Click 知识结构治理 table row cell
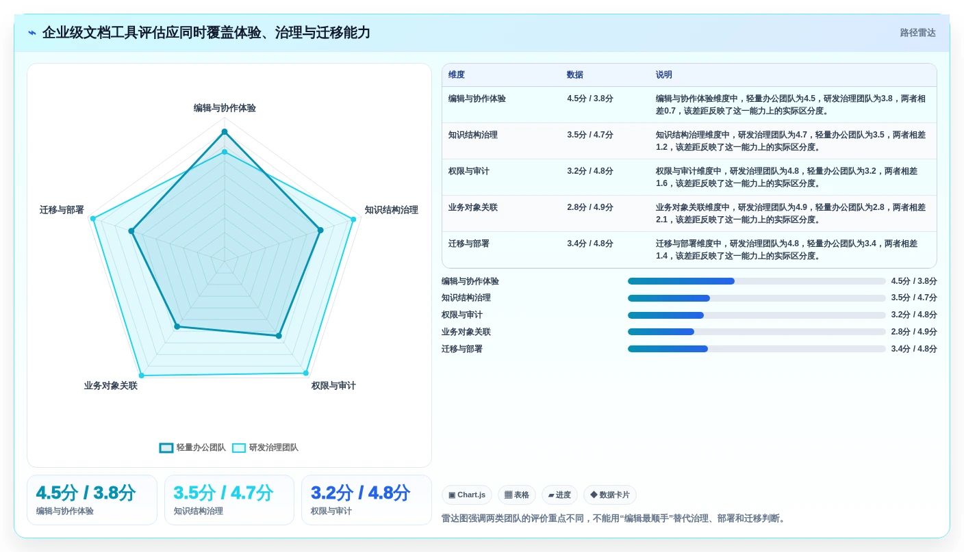The width and height of the screenshot is (964, 552). pos(473,135)
